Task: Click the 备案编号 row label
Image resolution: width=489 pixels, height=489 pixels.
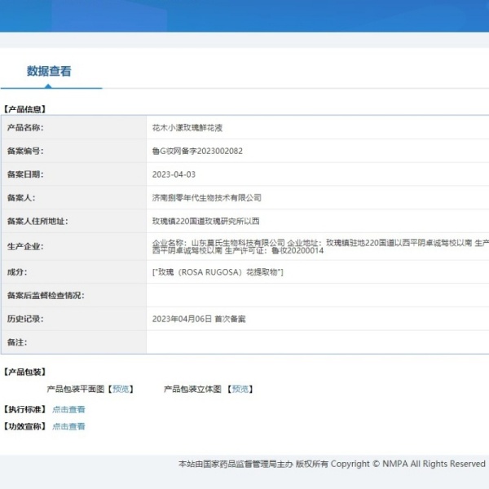Action: (x=24, y=151)
